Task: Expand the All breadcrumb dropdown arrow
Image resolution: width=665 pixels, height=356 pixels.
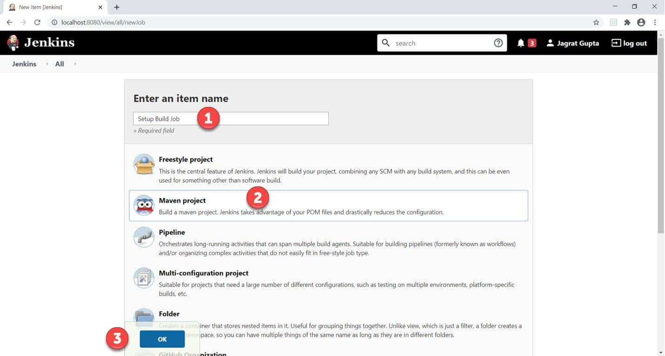Action: click(x=75, y=64)
